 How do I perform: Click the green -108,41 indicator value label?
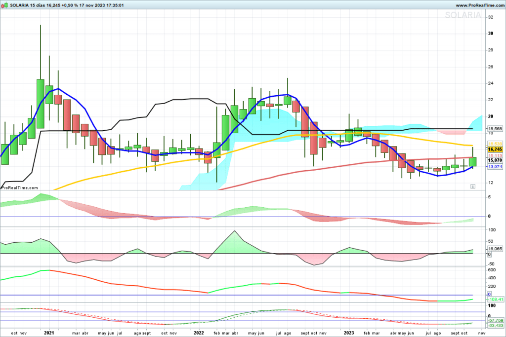coord(495,300)
